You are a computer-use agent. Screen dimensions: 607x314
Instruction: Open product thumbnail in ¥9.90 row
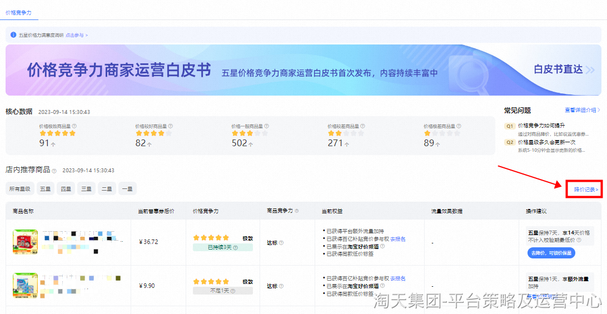[x=25, y=286]
